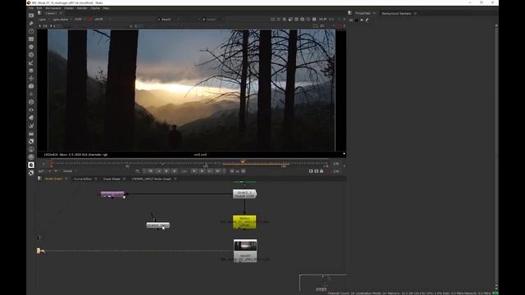Open the 3D nodes toolbar icon

[x=31, y=86]
